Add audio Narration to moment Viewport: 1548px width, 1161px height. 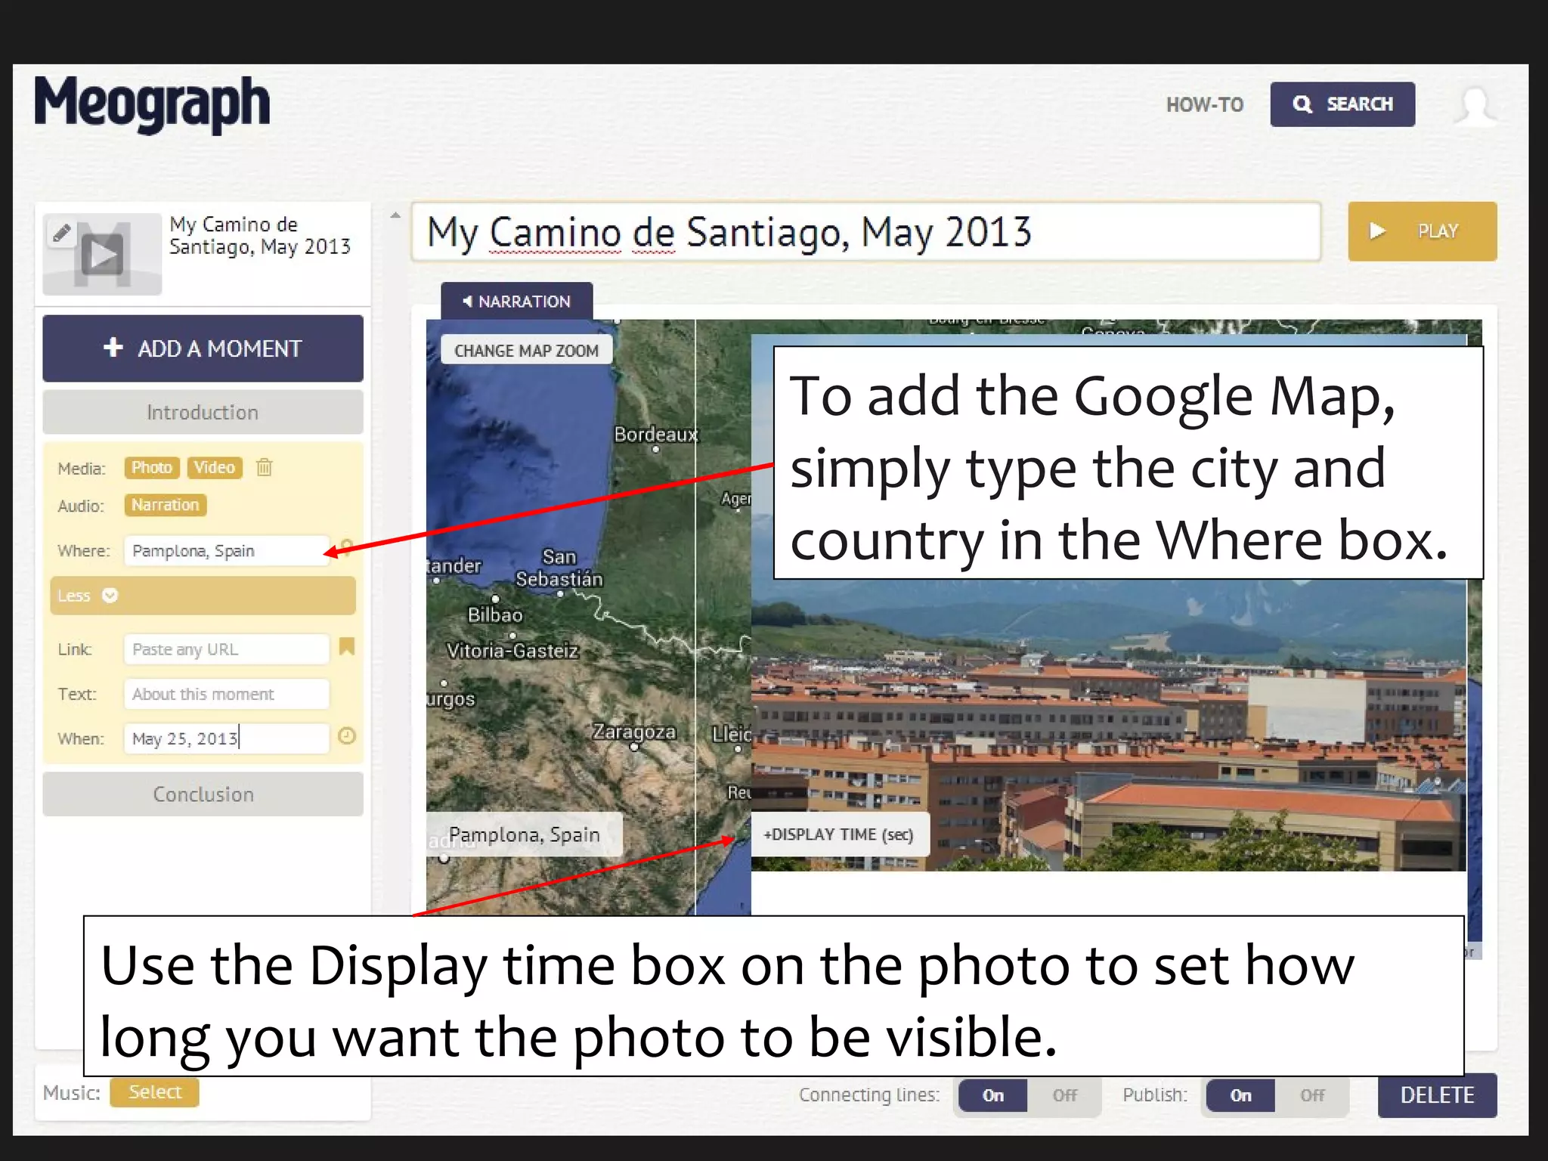(x=165, y=505)
